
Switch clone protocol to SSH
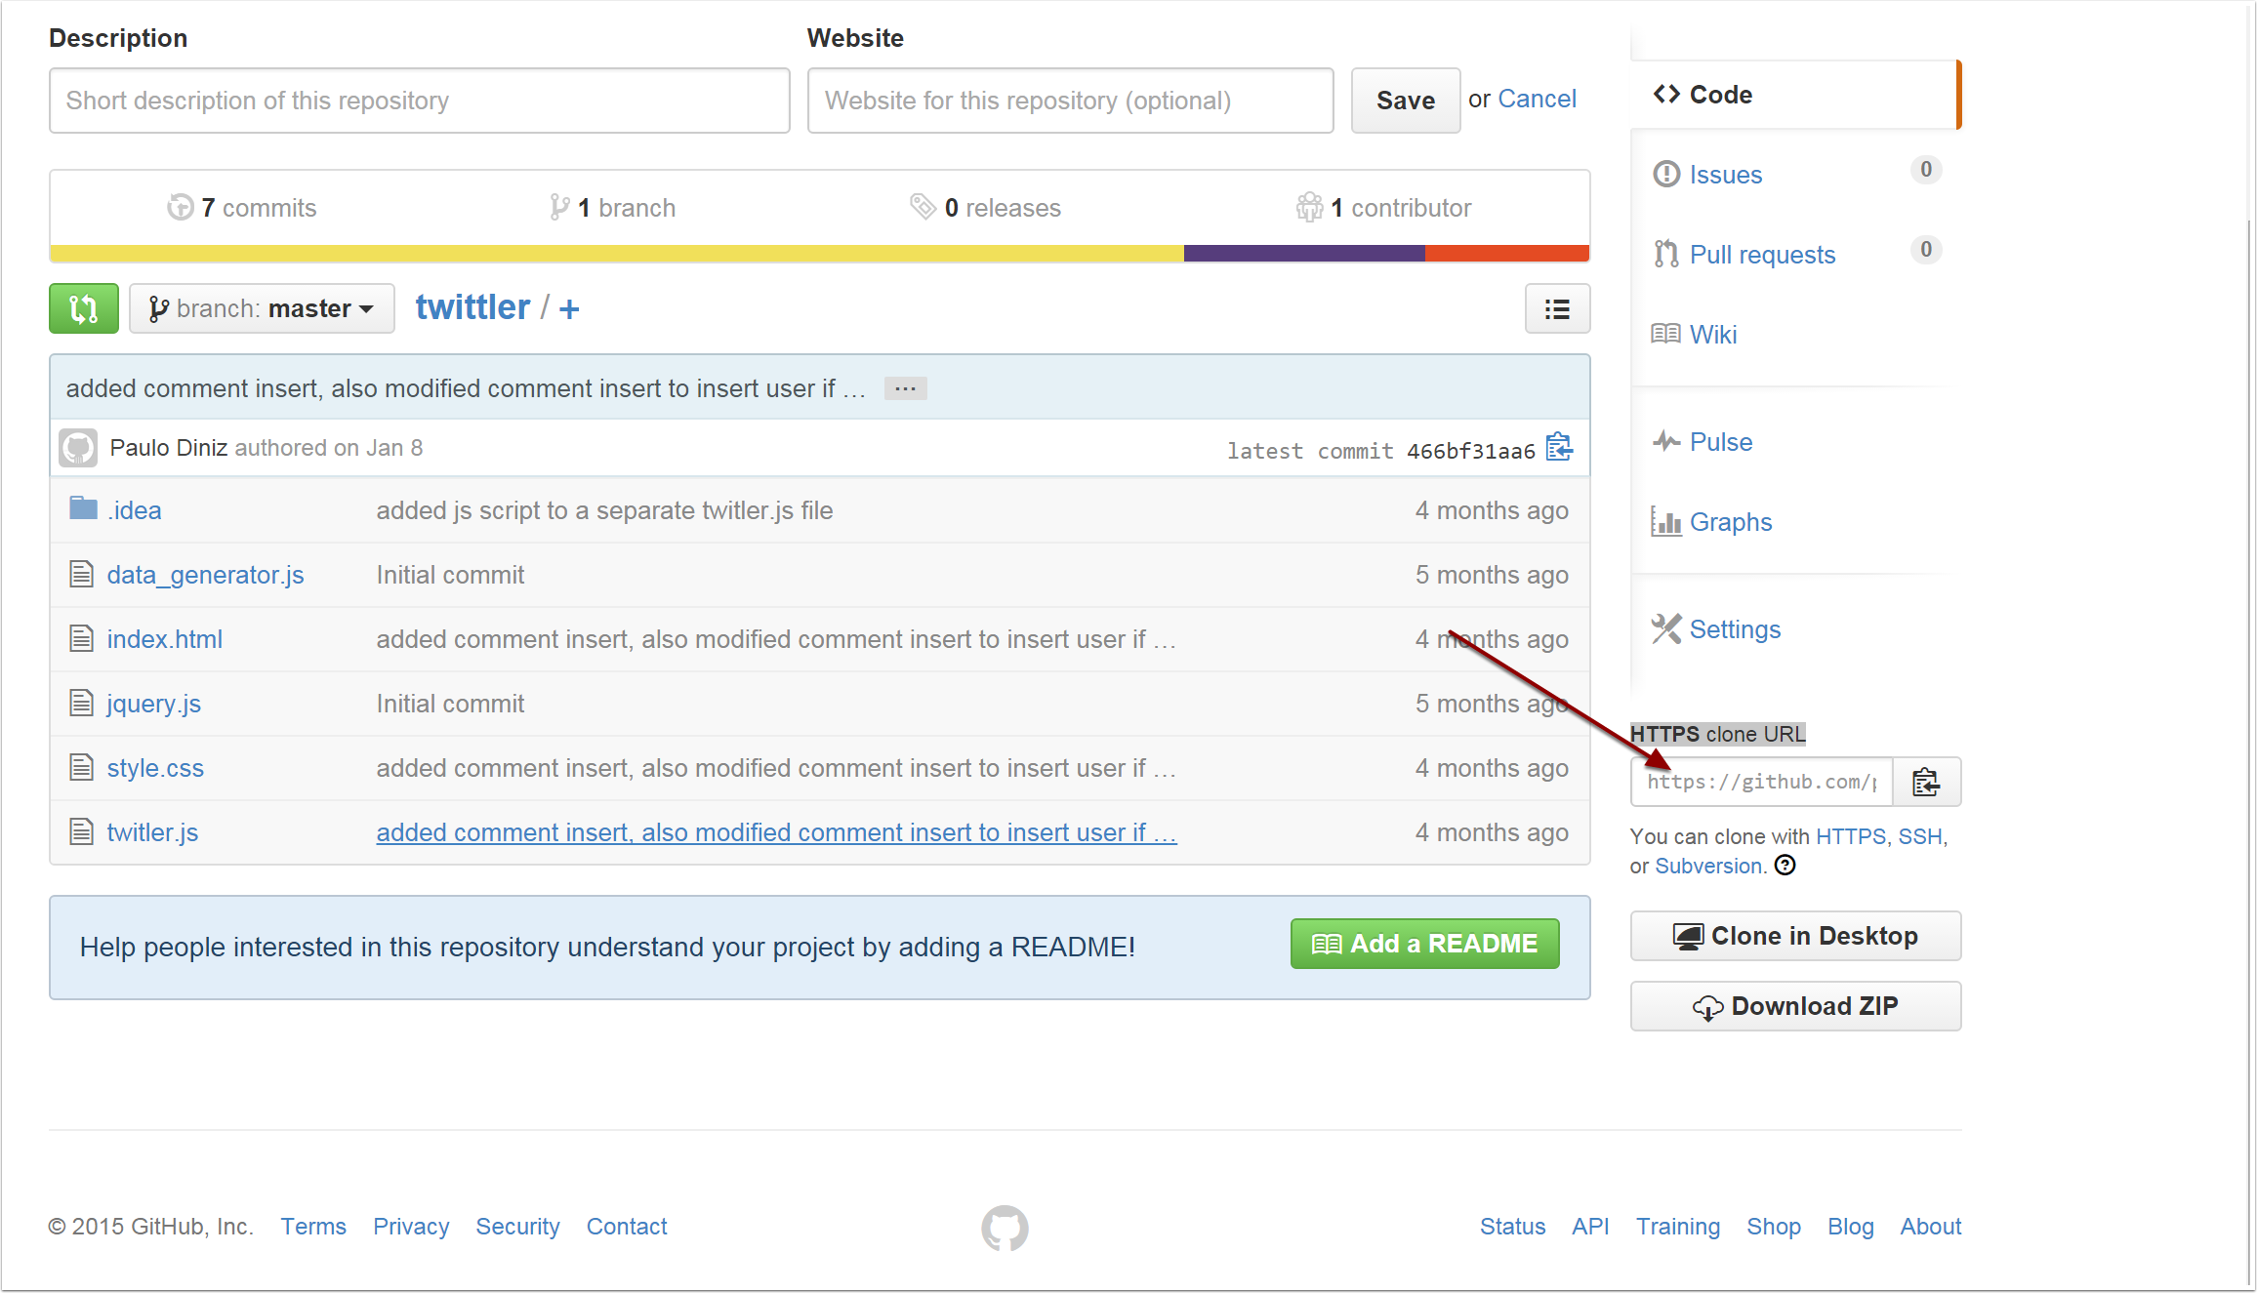(x=1920, y=836)
